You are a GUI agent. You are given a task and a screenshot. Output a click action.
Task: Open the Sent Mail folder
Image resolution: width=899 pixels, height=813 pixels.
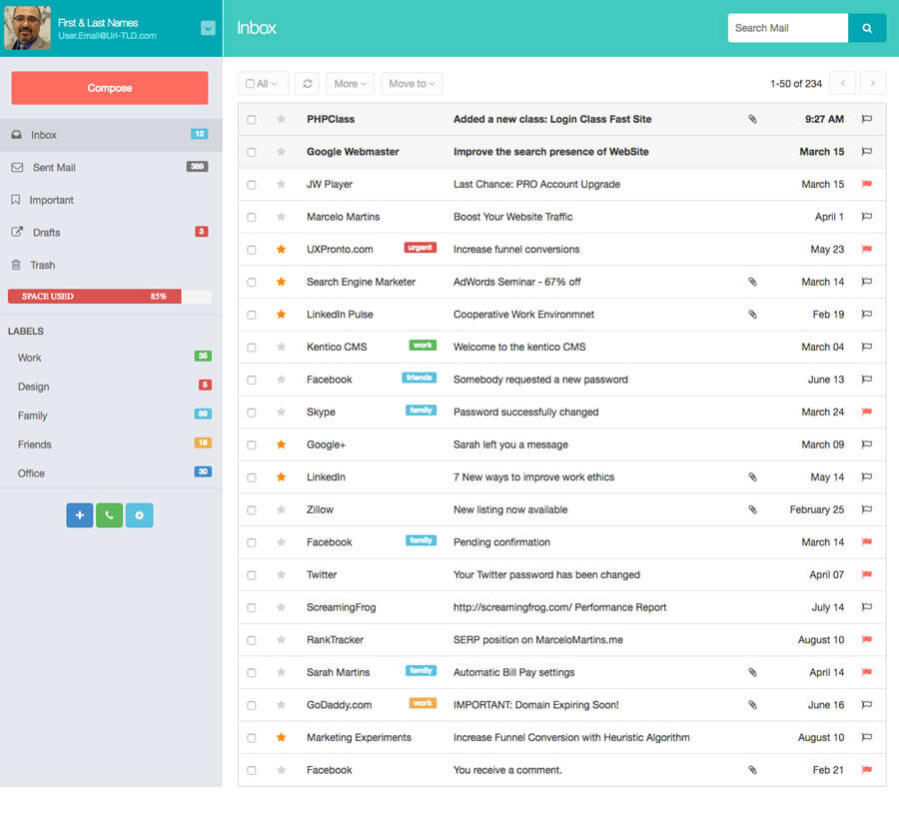coord(111,168)
